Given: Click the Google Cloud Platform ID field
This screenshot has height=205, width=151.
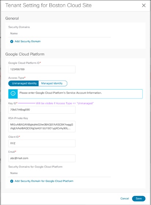Looking at the screenshot, I should (x=42, y=69).
